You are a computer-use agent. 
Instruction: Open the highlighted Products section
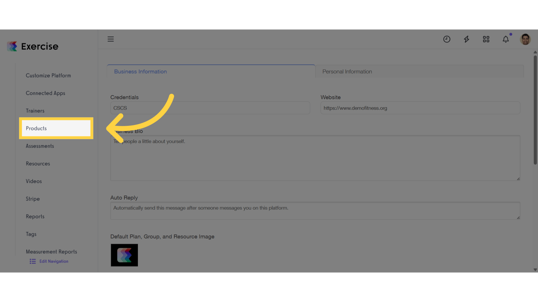(x=36, y=128)
